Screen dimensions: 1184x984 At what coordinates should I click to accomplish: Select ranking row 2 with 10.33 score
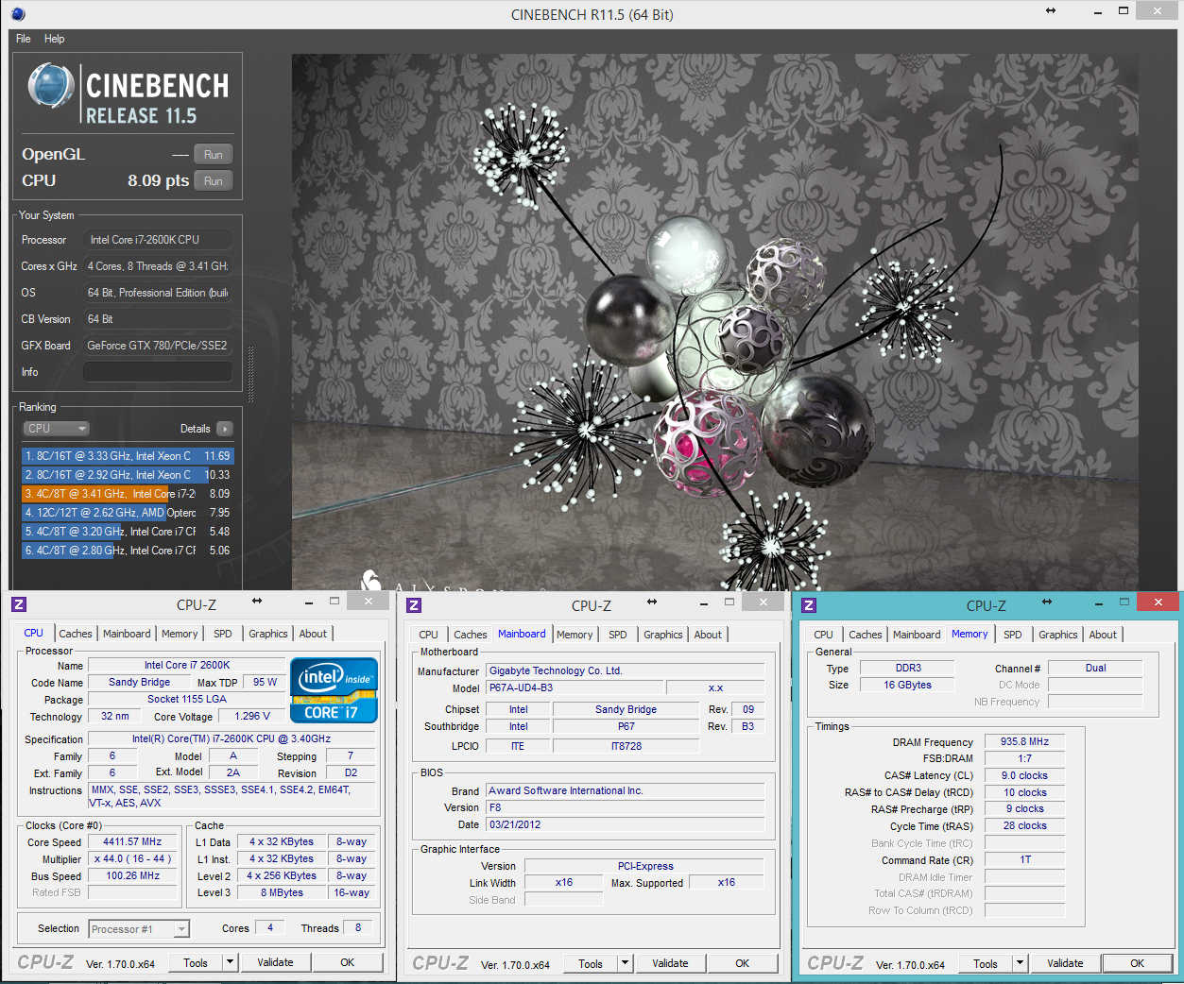pyautogui.click(x=128, y=475)
